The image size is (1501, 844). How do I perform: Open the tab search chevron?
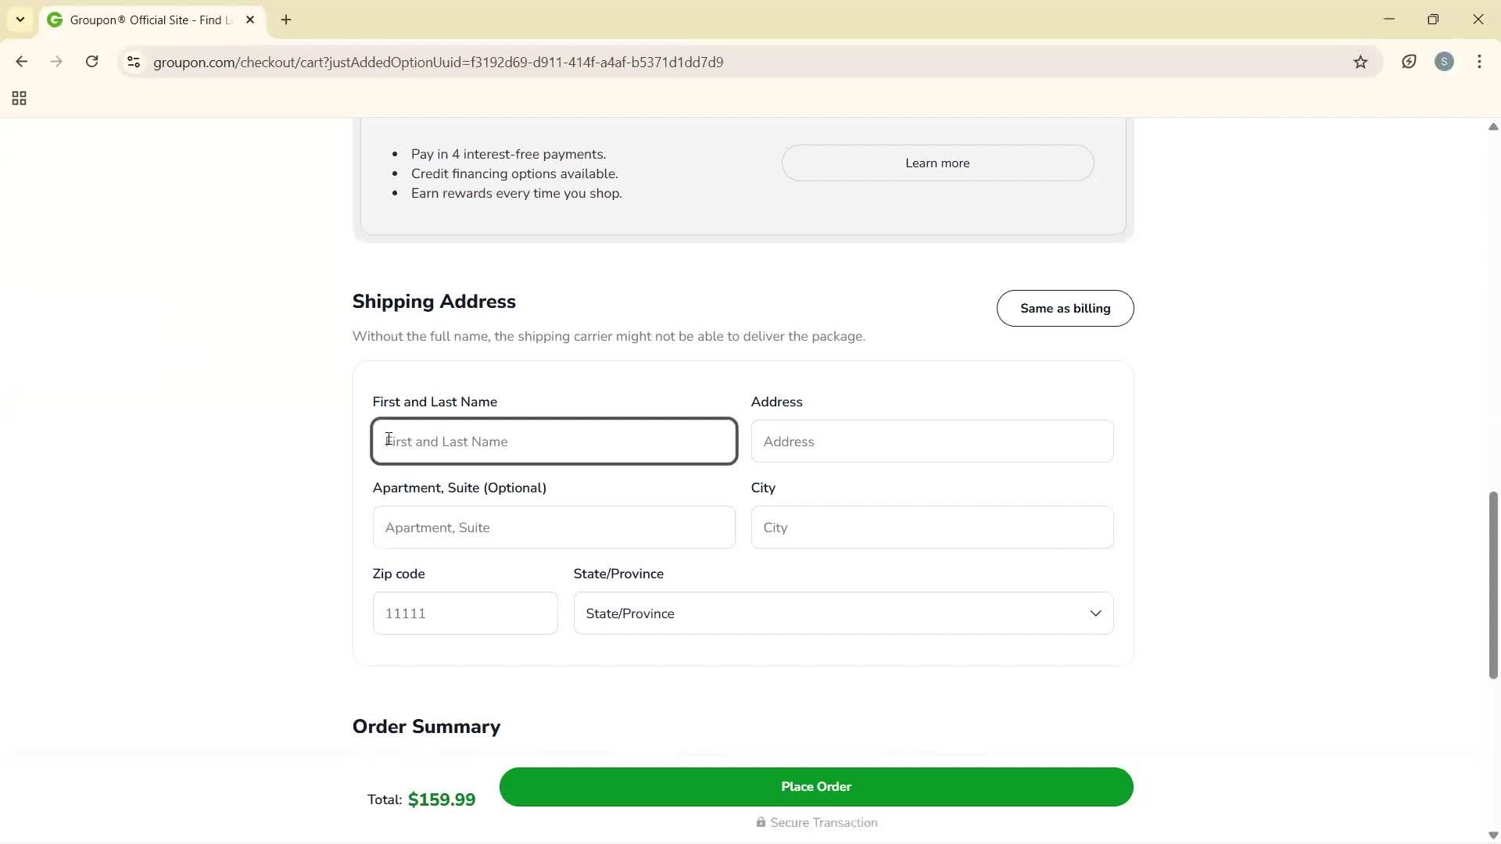(20, 20)
